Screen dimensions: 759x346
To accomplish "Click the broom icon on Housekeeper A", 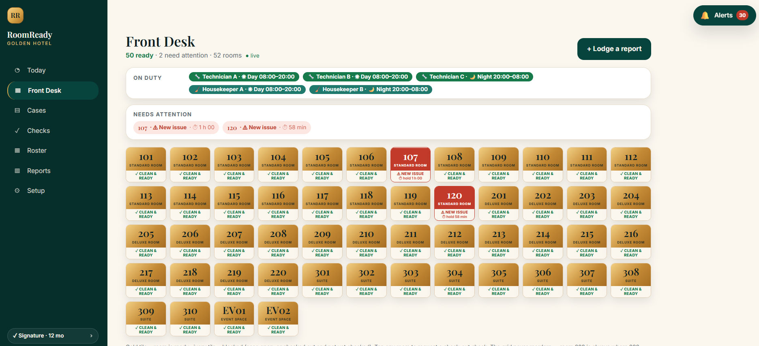I will pyautogui.click(x=197, y=89).
